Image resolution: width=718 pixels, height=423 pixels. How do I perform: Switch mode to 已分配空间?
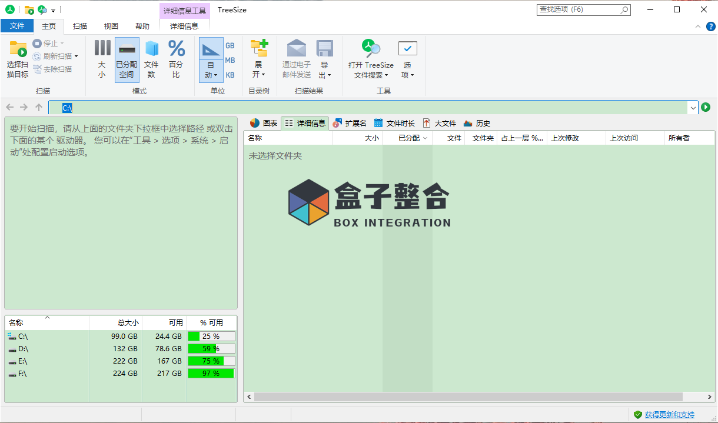tap(127, 59)
